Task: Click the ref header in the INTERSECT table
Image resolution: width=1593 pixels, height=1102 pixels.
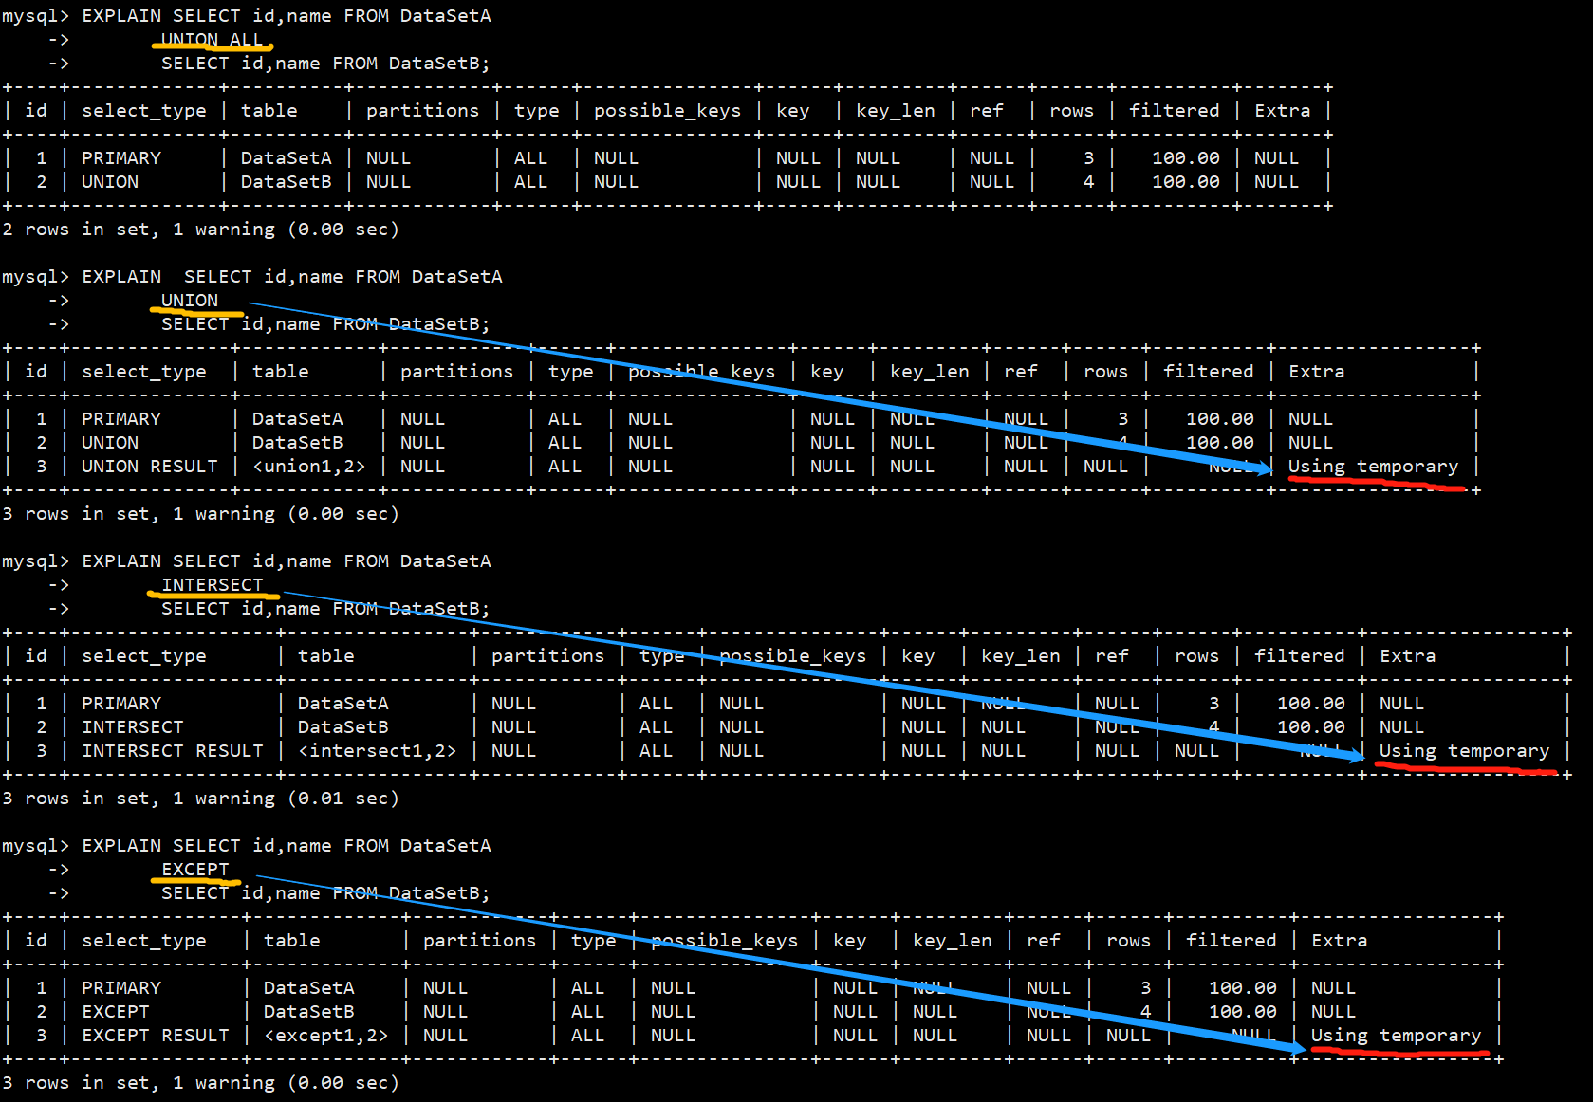Action: (x=1112, y=656)
